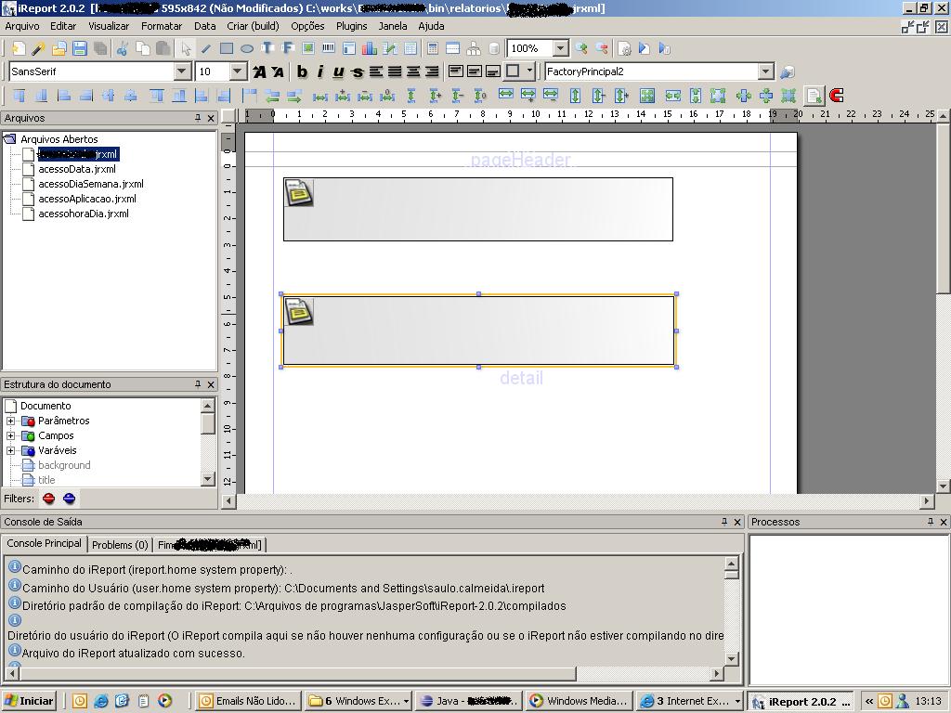Select the Image tool
Screen dimensions: 951x713
pyautogui.click(x=308, y=48)
